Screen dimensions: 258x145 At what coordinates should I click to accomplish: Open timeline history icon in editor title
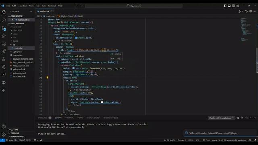point(246,12)
